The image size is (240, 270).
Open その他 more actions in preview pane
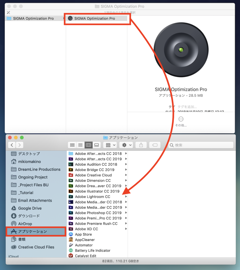181,121
